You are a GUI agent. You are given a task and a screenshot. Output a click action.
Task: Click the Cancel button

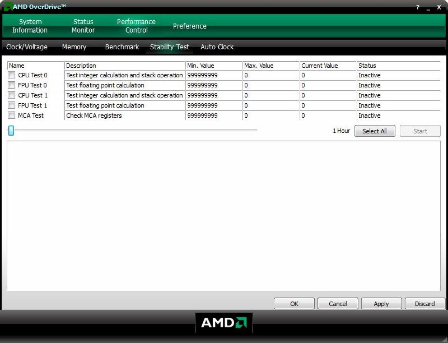coord(338,304)
